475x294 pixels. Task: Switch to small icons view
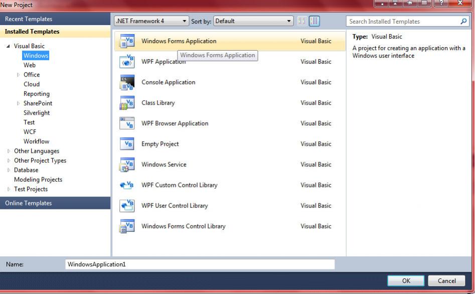(302, 21)
